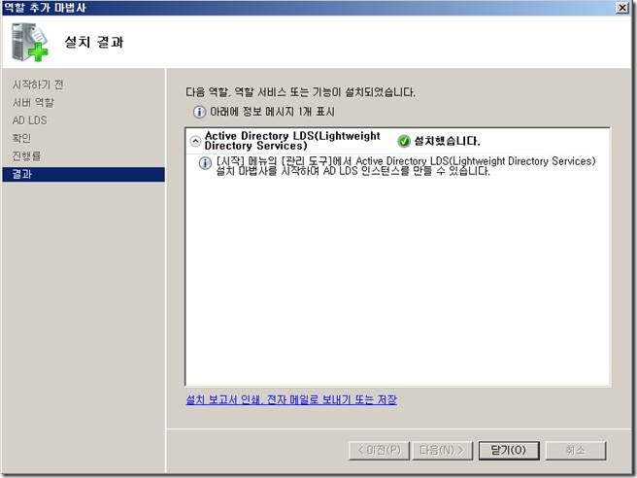Select the 시작하기 전 step in sidebar
Screen dimensions: 637x478
click(x=38, y=85)
